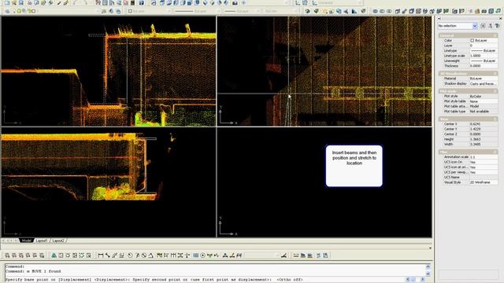This screenshot has height=283, width=504.
Task: Collapse the View section in Properties
Action: pyautogui.click(x=495, y=119)
